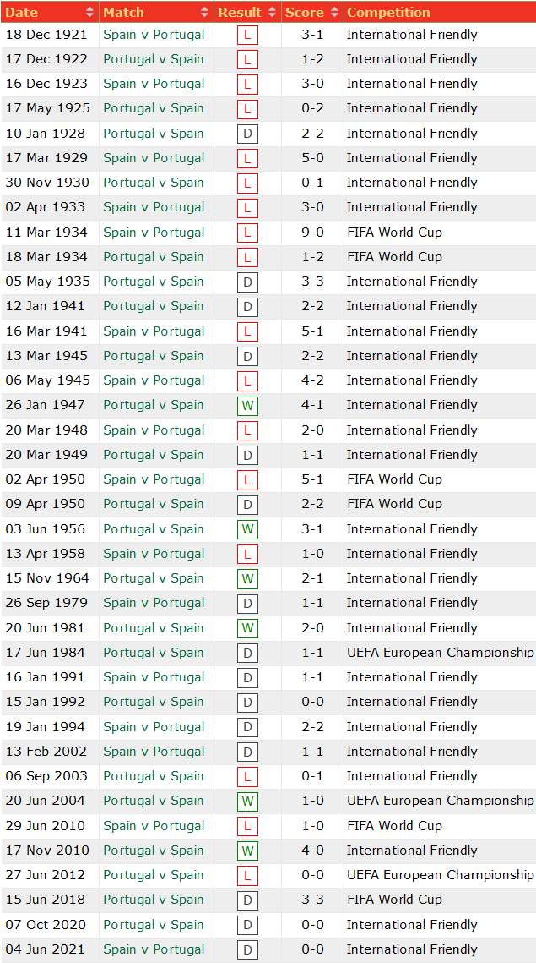Image resolution: width=536 pixels, height=963 pixels.
Task: Sort by Match column header
Action: coord(124,12)
